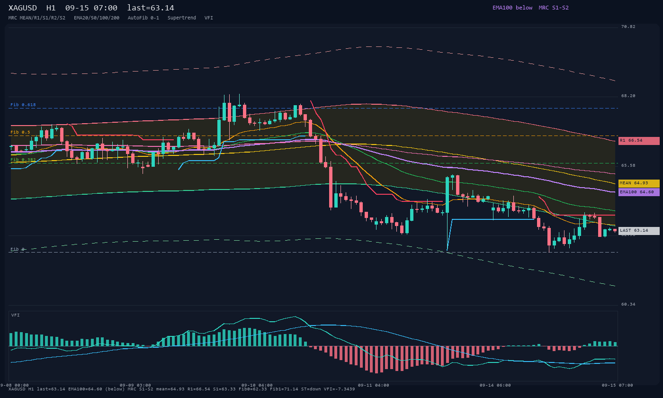This screenshot has width=663, height=398.
Task: Click the 'MEAN 64.93' yellow price tag
Action: tap(639, 183)
